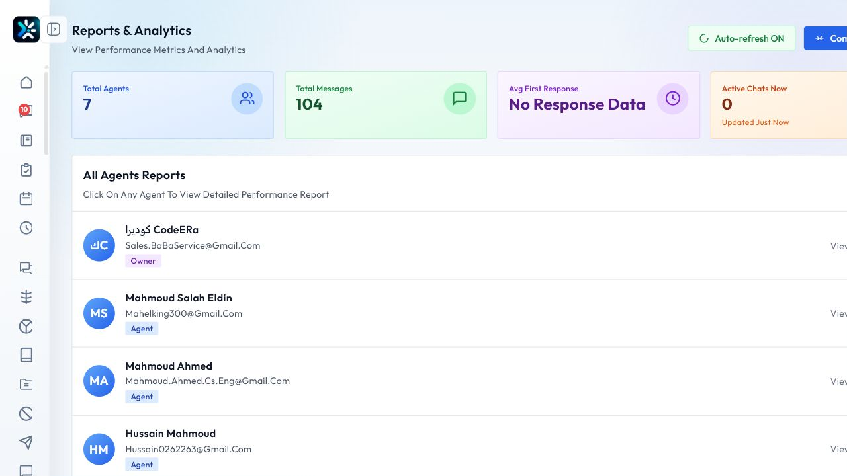The height and width of the screenshot is (476, 847).
Task: Open the CodeERa كوديرا agent report row
Action: coord(459,246)
